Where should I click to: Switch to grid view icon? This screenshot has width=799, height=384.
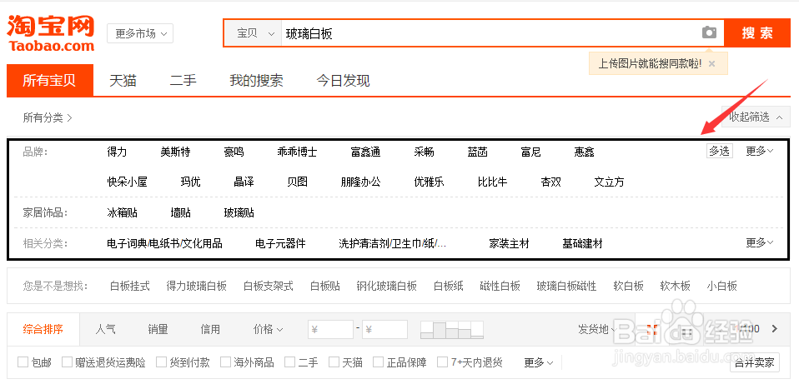[651, 329]
